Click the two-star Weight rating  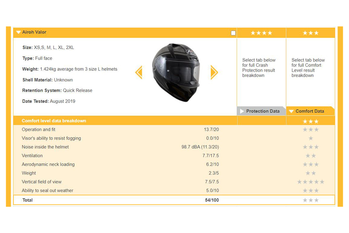(x=310, y=173)
